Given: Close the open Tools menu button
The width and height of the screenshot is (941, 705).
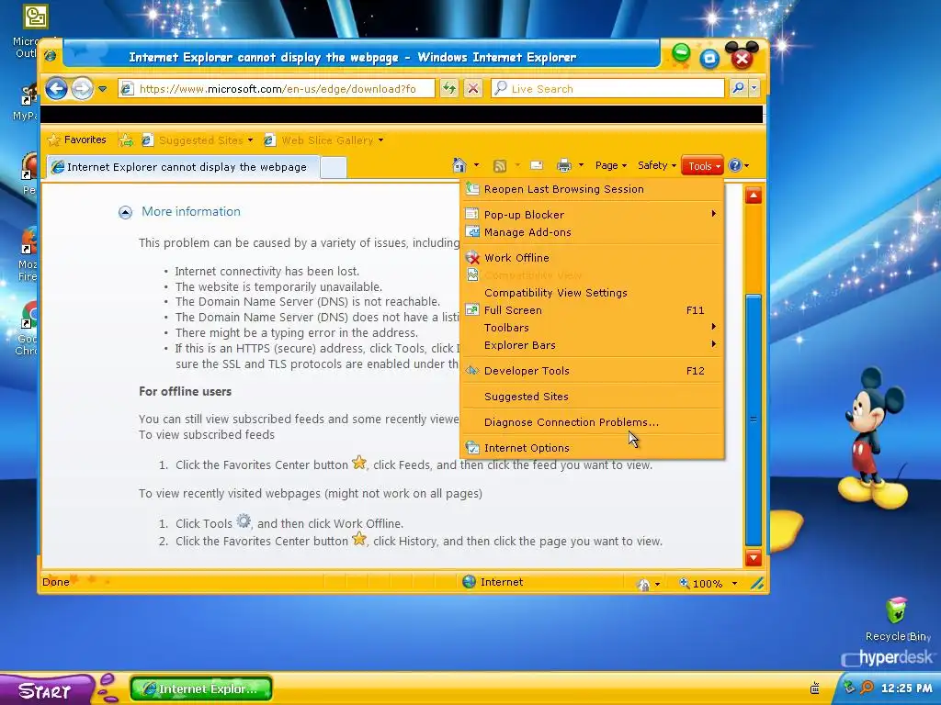Looking at the screenshot, I should [x=702, y=166].
